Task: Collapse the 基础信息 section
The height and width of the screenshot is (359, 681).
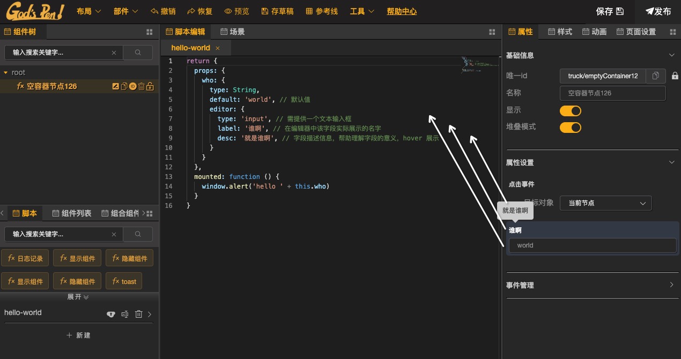Action: [x=672, y=55]
